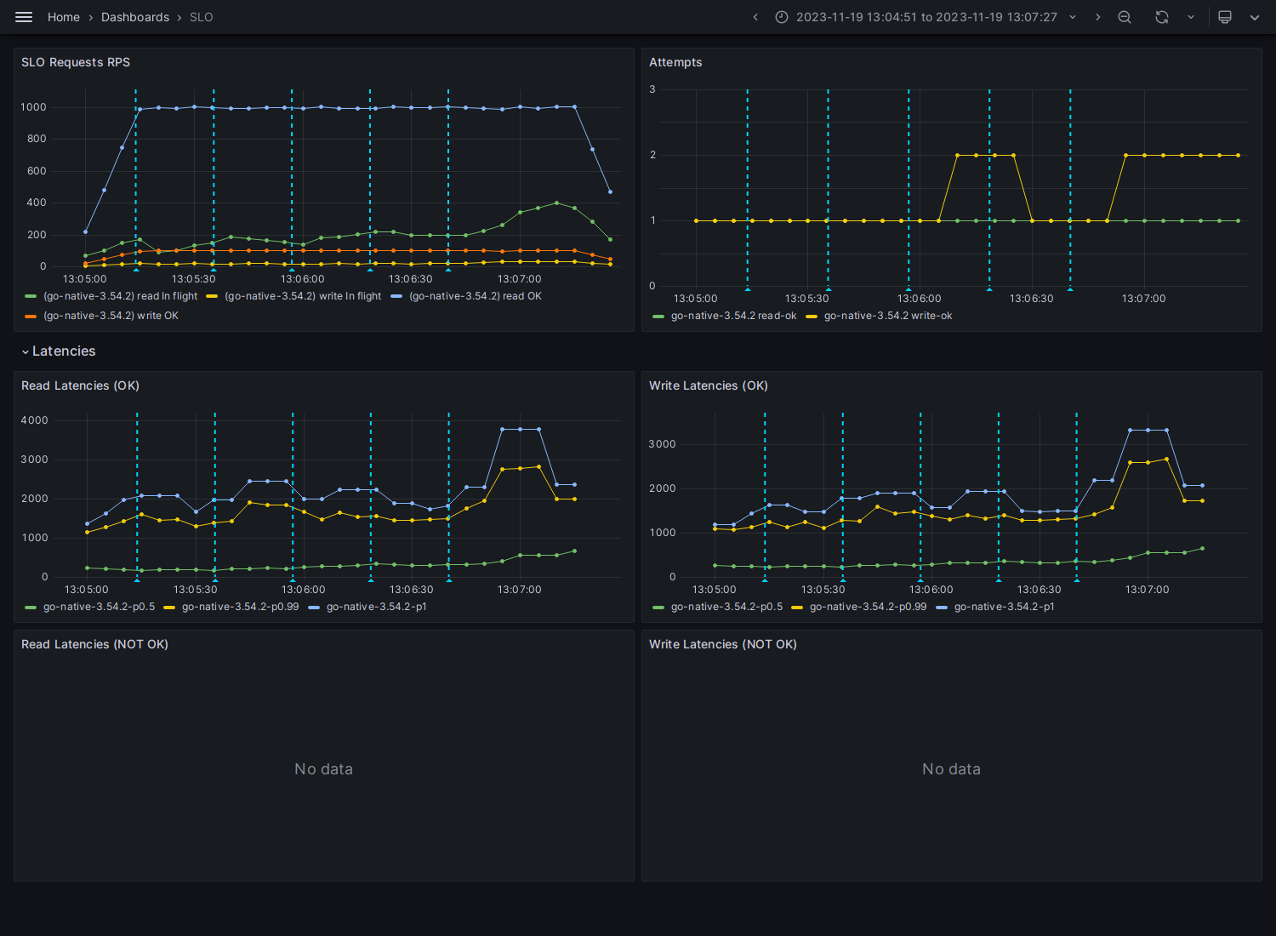Click 13:06:30 axis label in Attempts chart
The height and width of the screenshot is (936, 1276).
pos(1031,299)
